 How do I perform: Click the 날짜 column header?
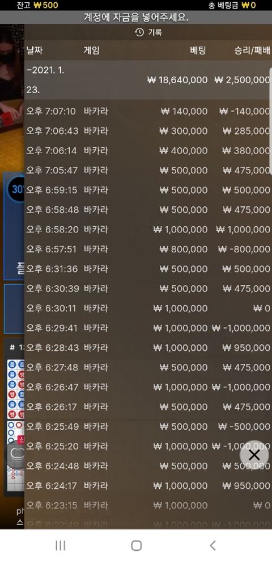[35, 51]
